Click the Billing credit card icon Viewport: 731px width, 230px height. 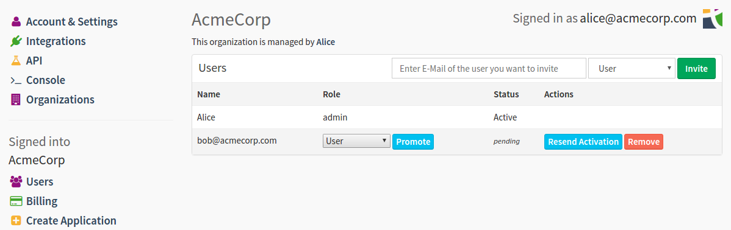[x=16, y=201]
